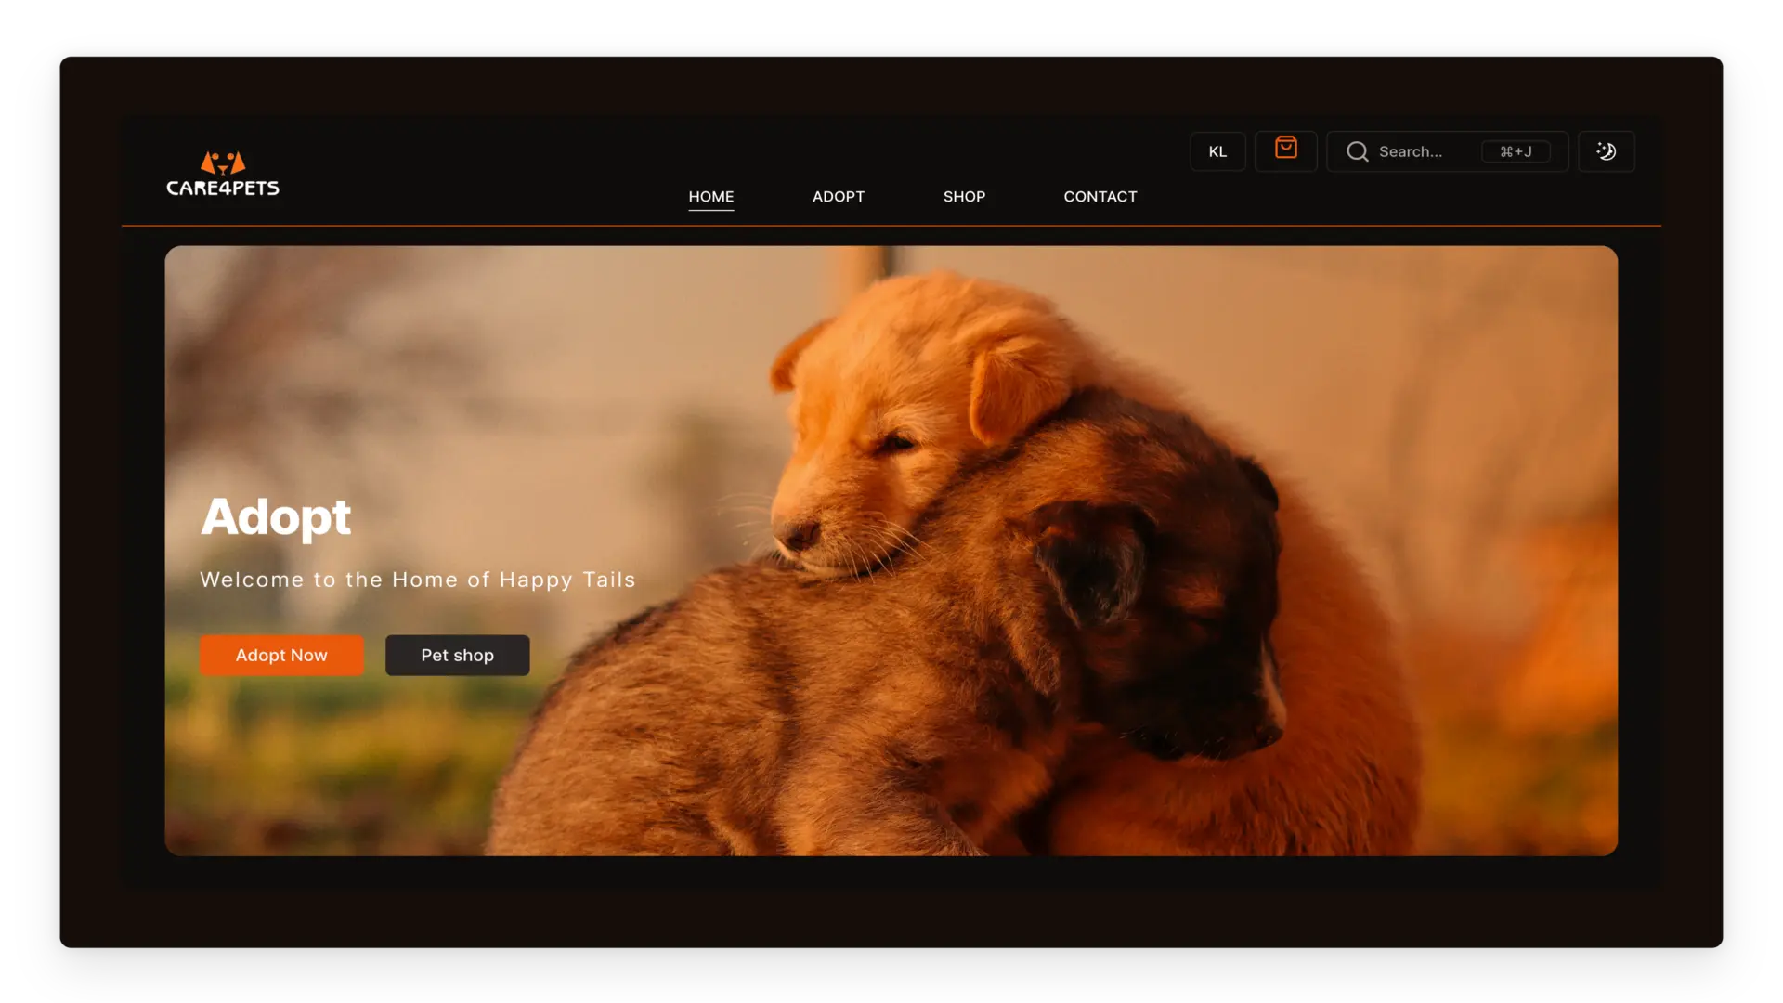Click the Pet shop button
Screen dimensions: 1783x1003
[x=457, y=655]
